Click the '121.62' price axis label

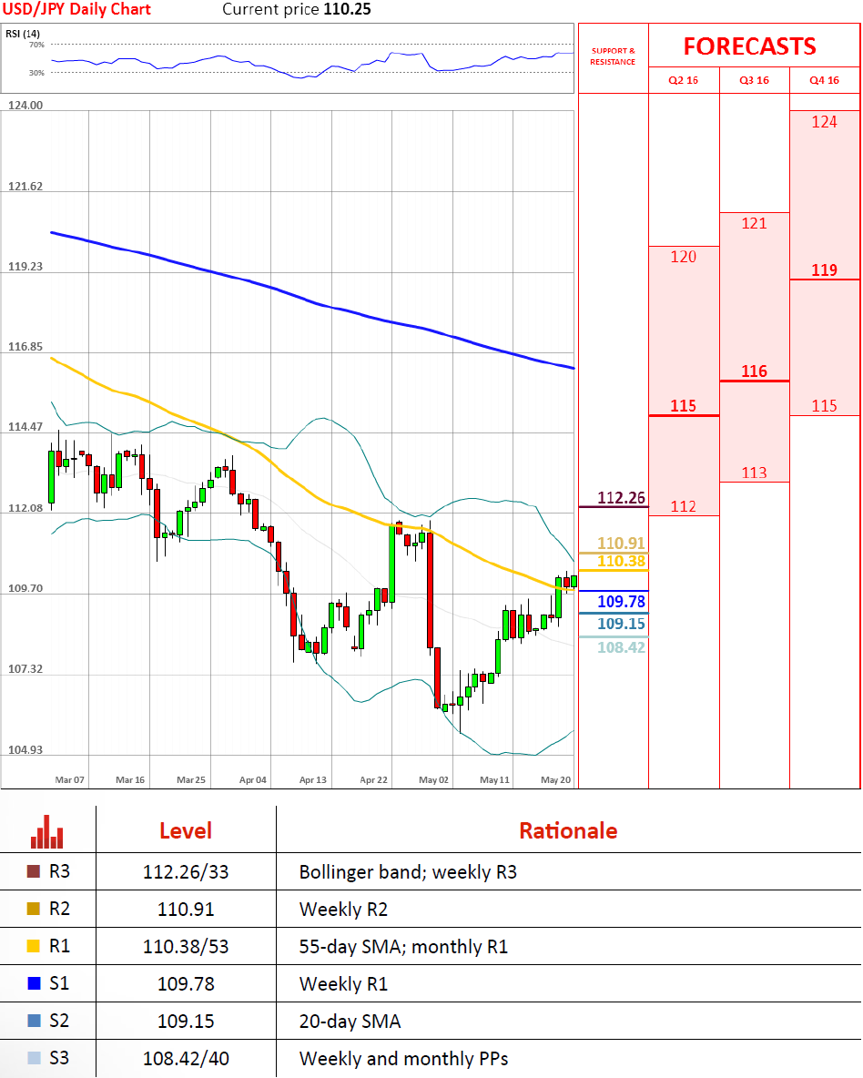pyautogui.click(x=25, y=187)
